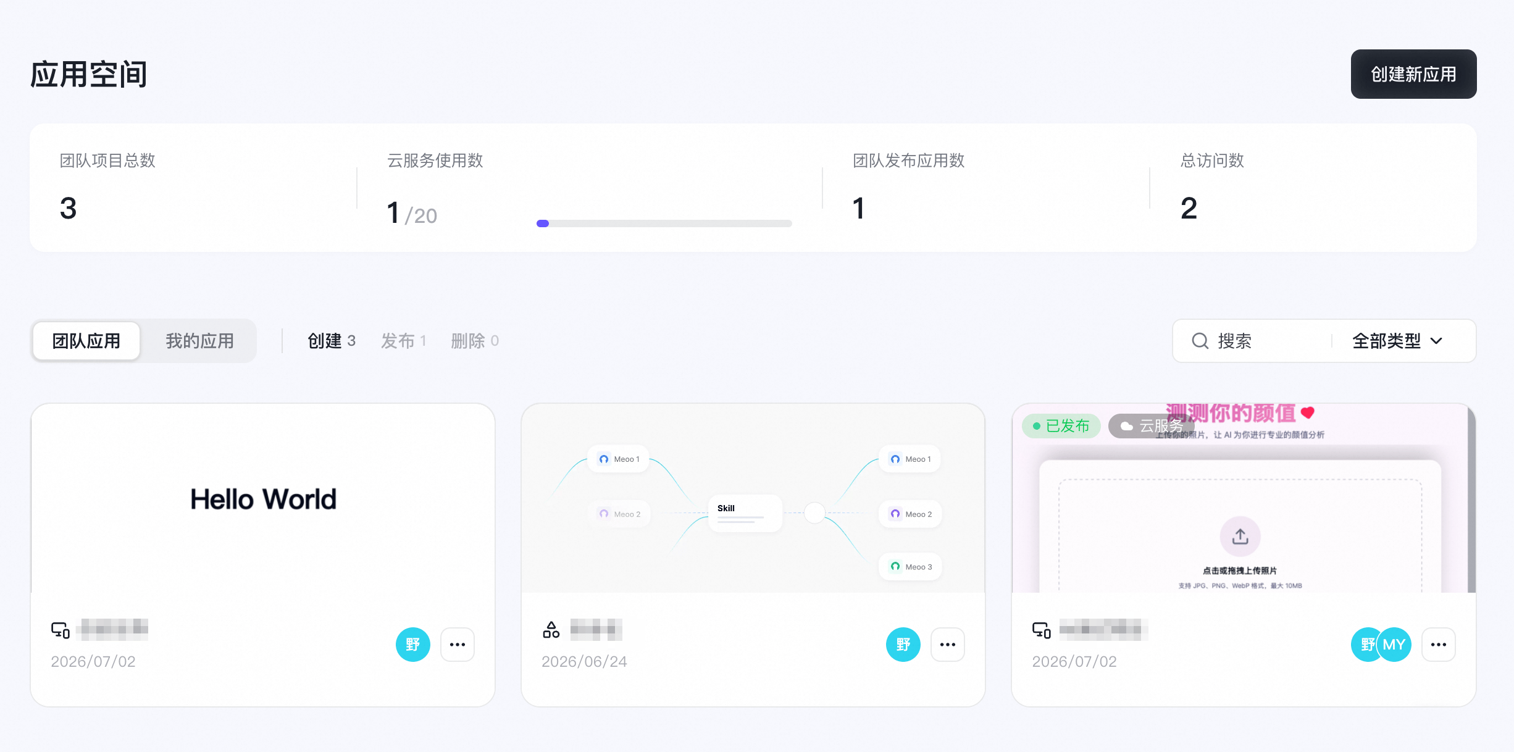The image size is (1514, 752).
Task: Click Meoo 3 node in Skill thumbnail
Action: point(910,567)
